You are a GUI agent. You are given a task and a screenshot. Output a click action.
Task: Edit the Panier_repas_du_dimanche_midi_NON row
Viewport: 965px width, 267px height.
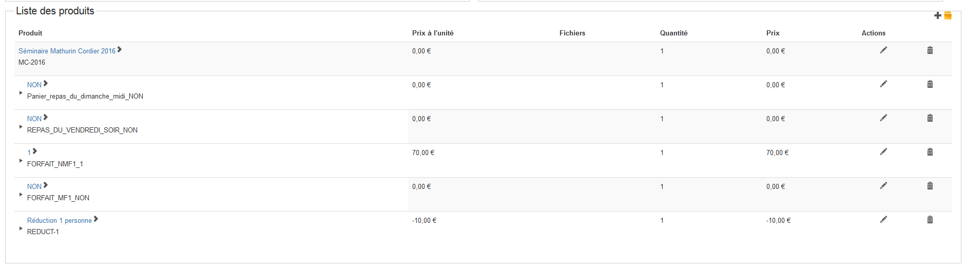click(883, 84)
